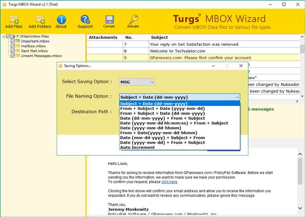
Task: Select the mailbox.mbox tree item
Action: (x=34, y=46)
